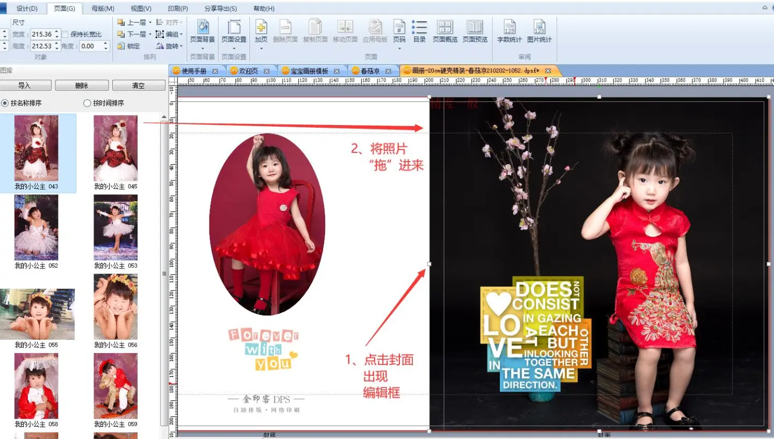Expand the 页码 page number dropdown
The width and height of the screenshot is (774, 439).
(399, 48)
